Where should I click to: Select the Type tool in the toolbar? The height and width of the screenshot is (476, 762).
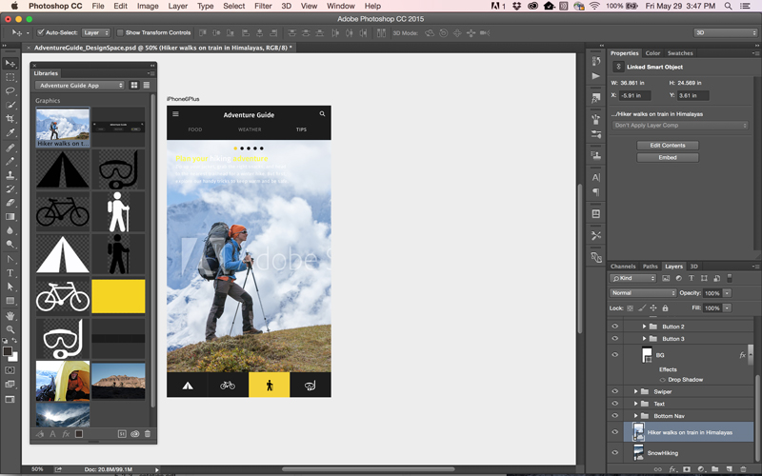(x=10, y=273)
